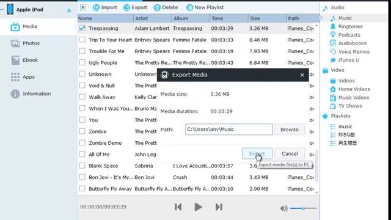Check the Void & Null checkbox
The width and height of the screenshot is (391, 220).
(x=82, y=86)
